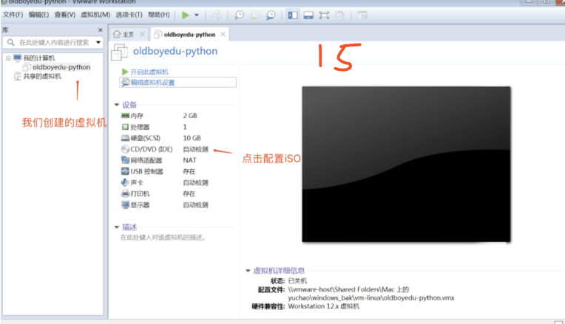The height and width of the screenshot is (324, 565).
Task: Click the black VM screen preview thumbnail
Action: pyautogui.click(x=406, y=164)
